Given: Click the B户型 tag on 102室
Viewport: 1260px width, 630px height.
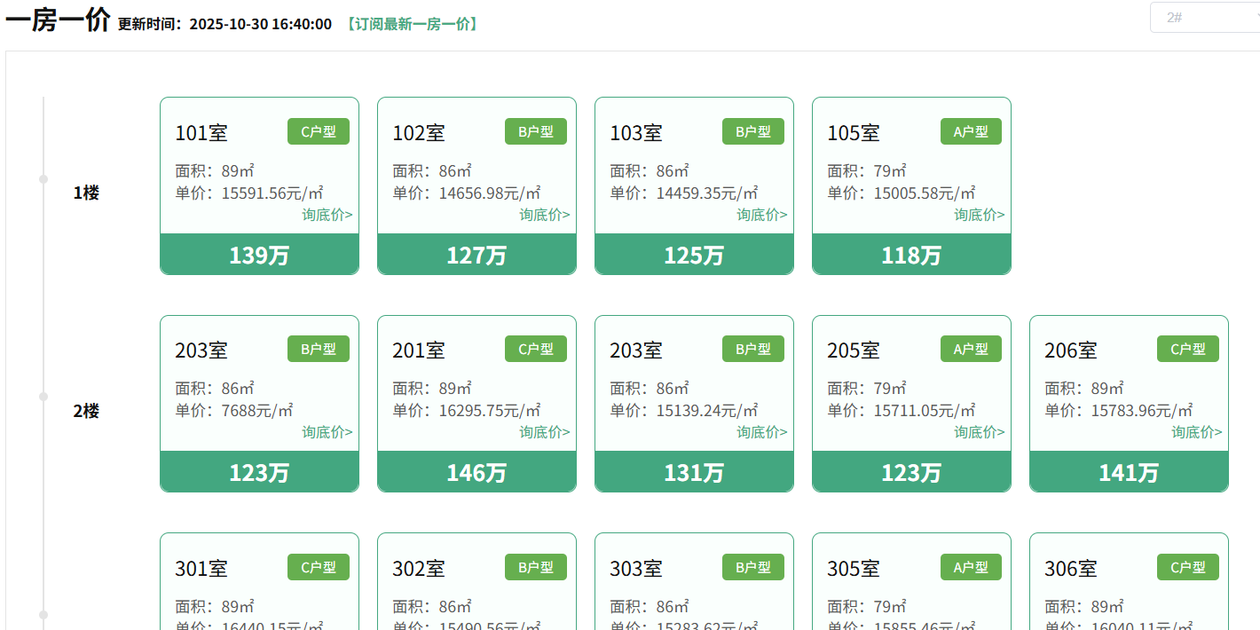Looking at the screenshot, I should 535,131.
